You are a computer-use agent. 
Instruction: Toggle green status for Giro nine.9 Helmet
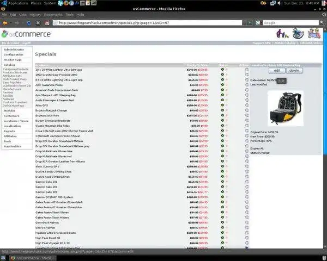[x=222, y=222]
